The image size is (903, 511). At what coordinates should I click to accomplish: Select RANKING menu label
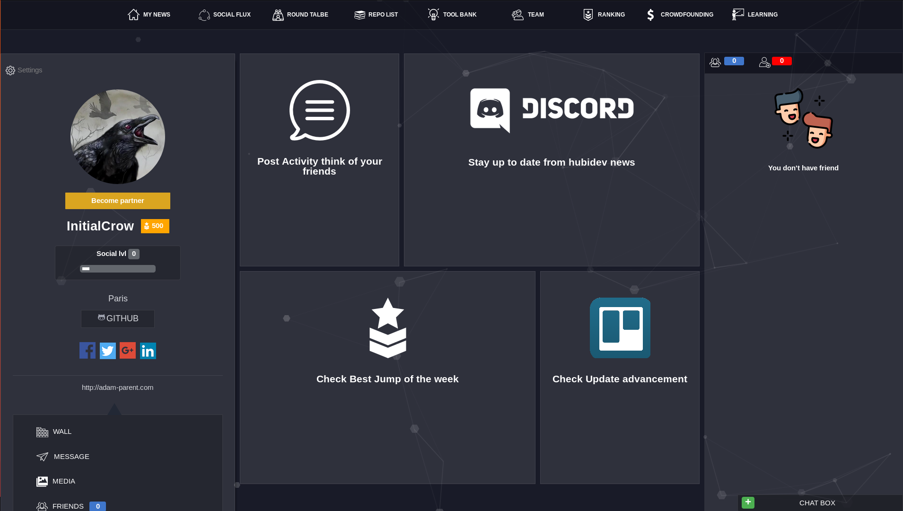tap(611, 15)
